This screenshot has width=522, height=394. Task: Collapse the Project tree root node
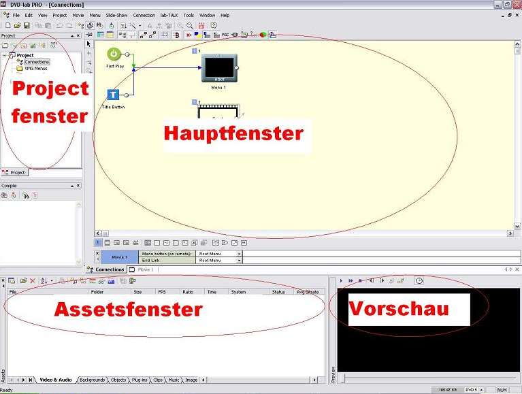5,55
